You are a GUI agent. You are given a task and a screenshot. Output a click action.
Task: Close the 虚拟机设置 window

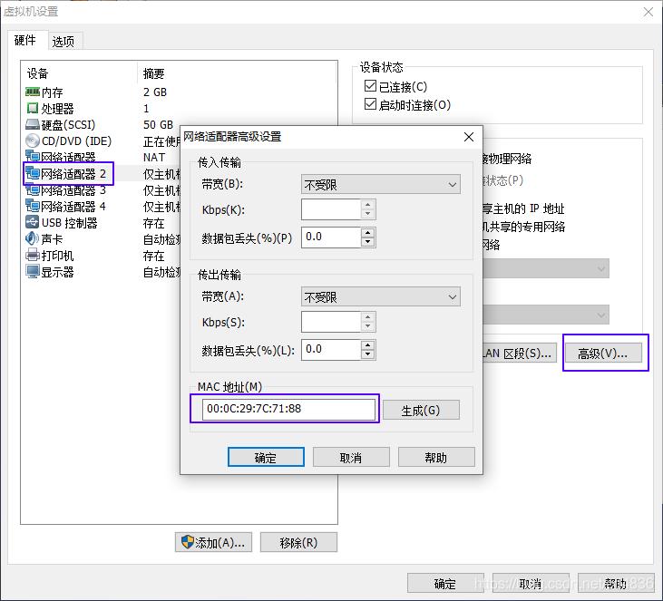(x=648, y=12)
